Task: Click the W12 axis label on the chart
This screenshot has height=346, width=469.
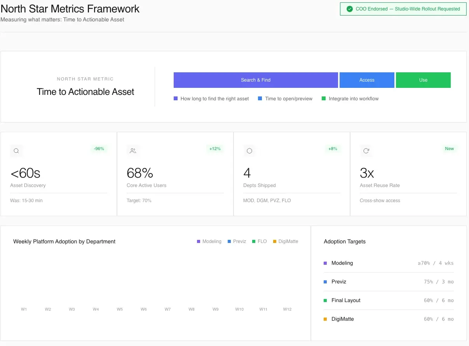Action: click(x=287, y=309)
